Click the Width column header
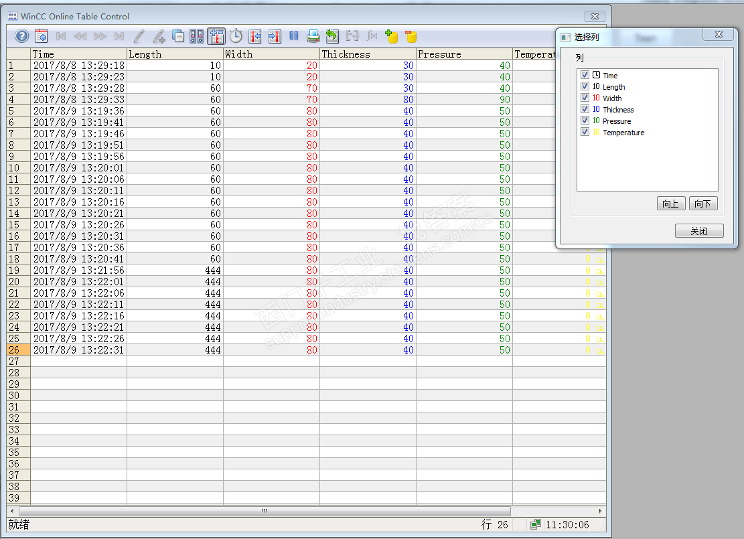Image resolution: width=744 pixels, height=539 pixels. tap(271, 54)
